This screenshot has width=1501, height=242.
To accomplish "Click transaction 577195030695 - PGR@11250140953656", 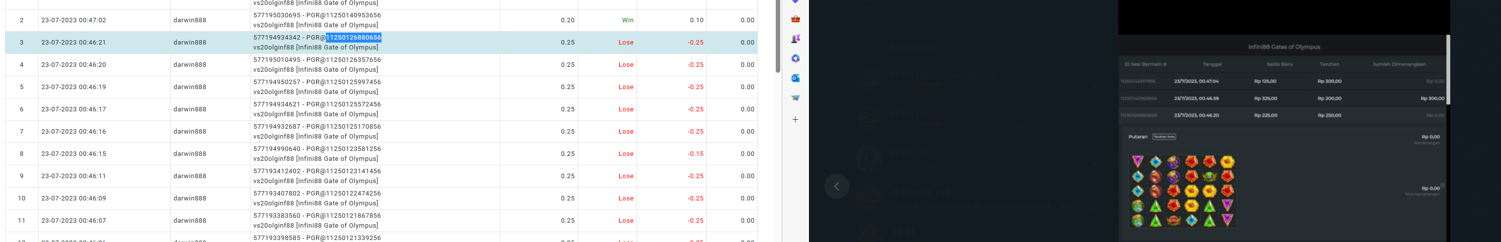I will [317, 15].
